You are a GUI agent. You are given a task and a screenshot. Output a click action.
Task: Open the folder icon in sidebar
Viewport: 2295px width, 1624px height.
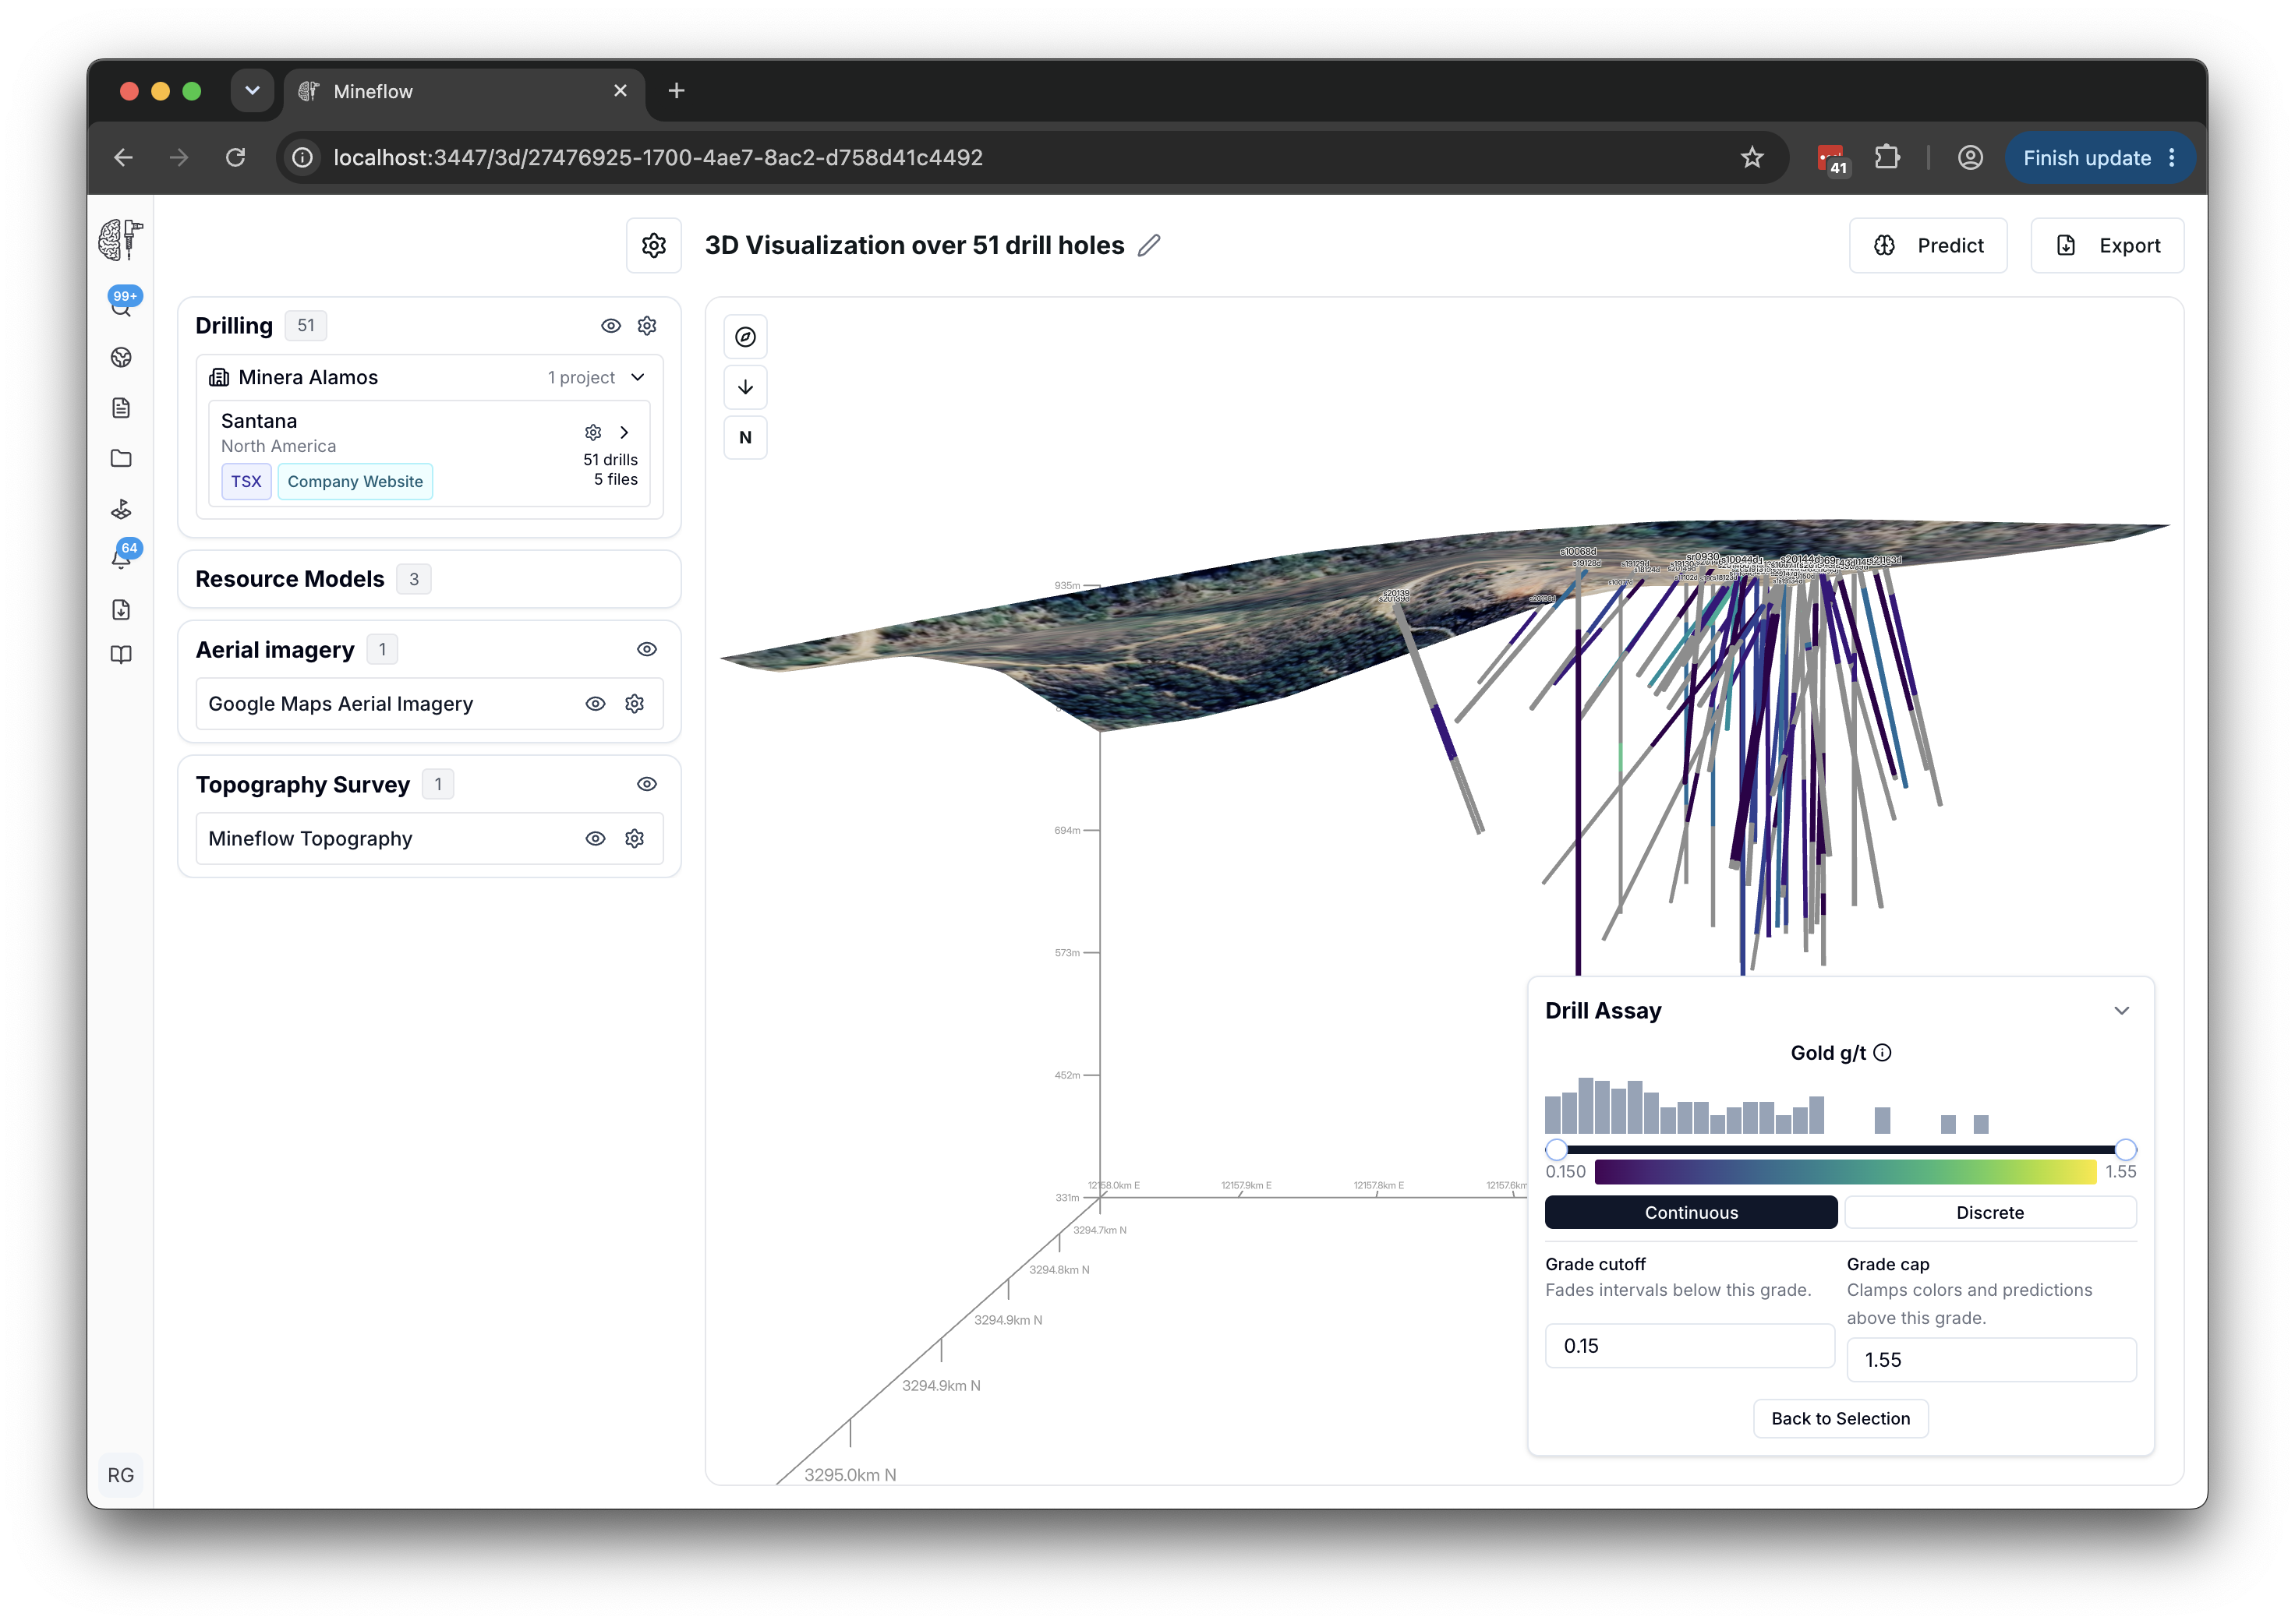coord(121,458)
